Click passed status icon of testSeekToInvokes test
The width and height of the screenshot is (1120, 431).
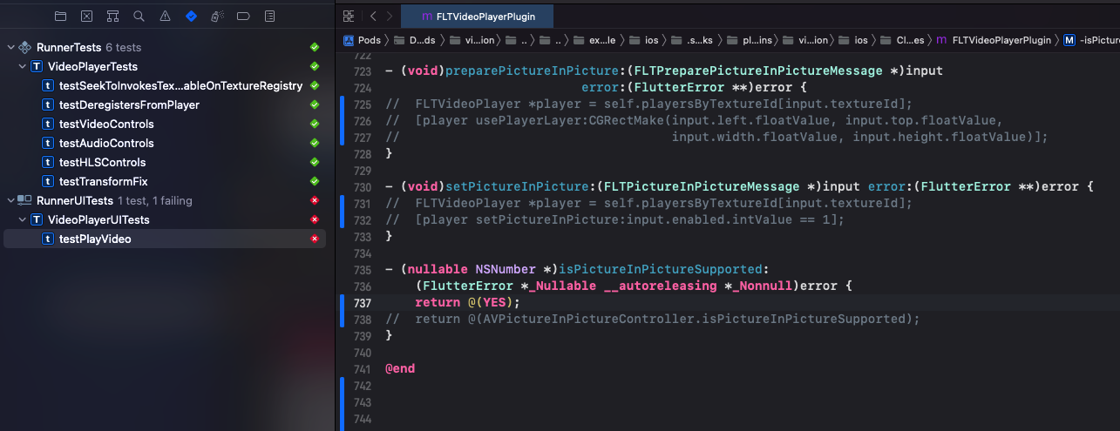315,85
